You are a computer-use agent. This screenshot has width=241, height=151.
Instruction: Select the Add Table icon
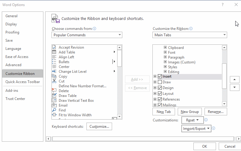(x=54, y=52)
